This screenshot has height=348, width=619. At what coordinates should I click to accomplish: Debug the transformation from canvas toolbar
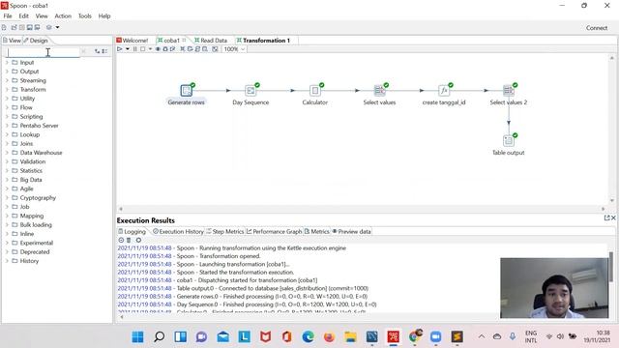165,49
